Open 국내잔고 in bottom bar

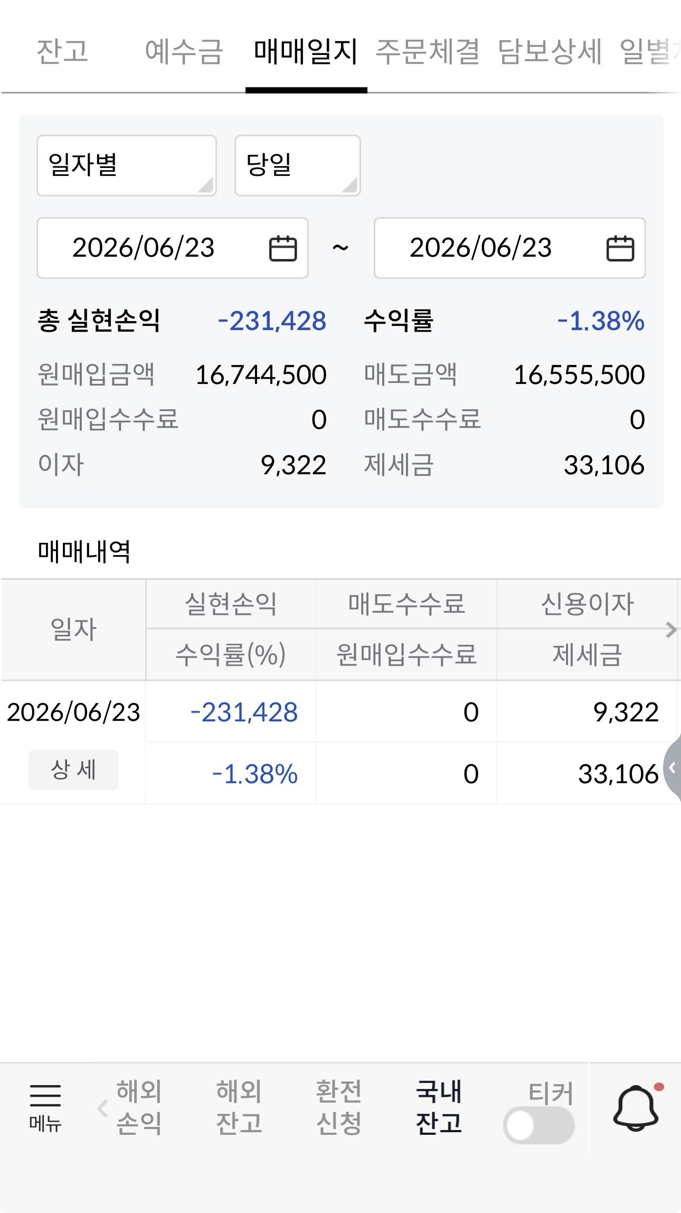coord(439,1107)
